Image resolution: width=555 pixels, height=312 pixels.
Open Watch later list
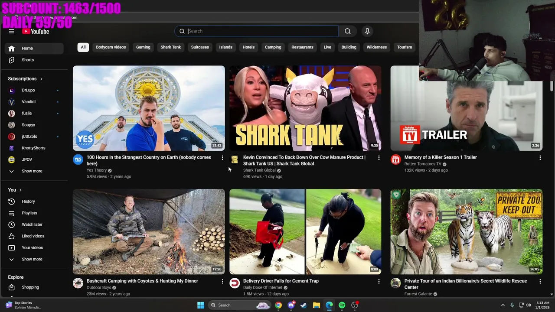point(34,224)
